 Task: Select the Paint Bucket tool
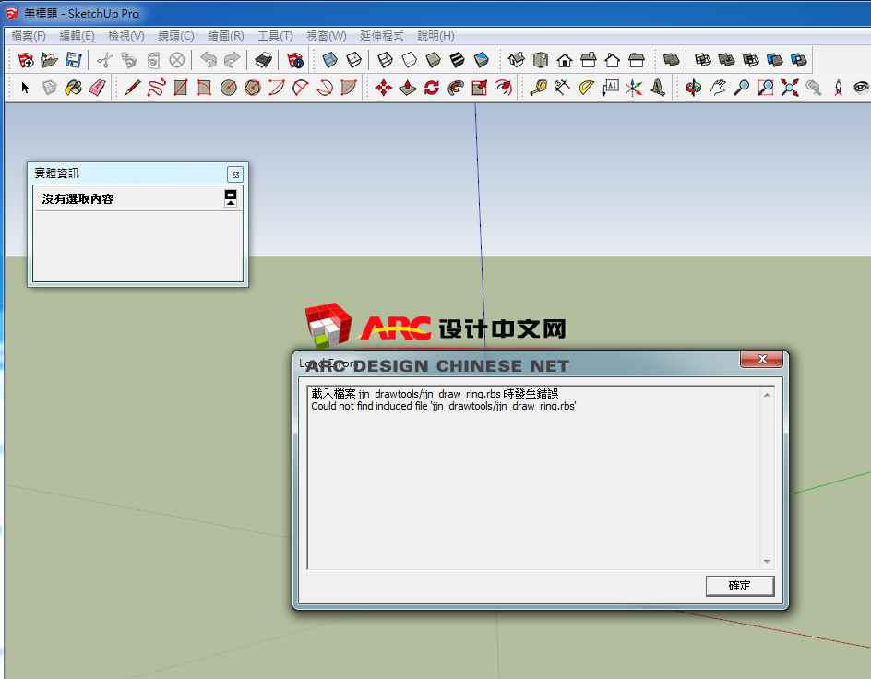pyautogui.click(x=74, y=88)
